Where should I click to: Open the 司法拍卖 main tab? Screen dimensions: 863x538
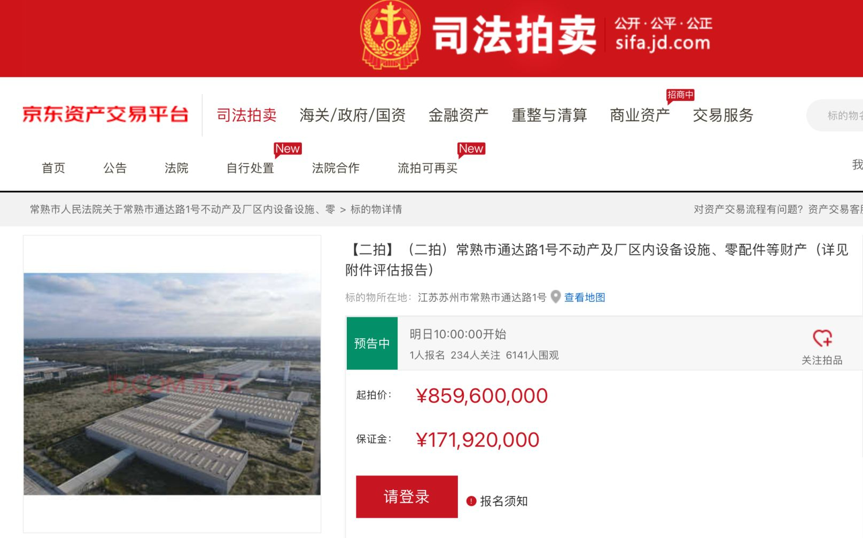(x=247, y=115)
